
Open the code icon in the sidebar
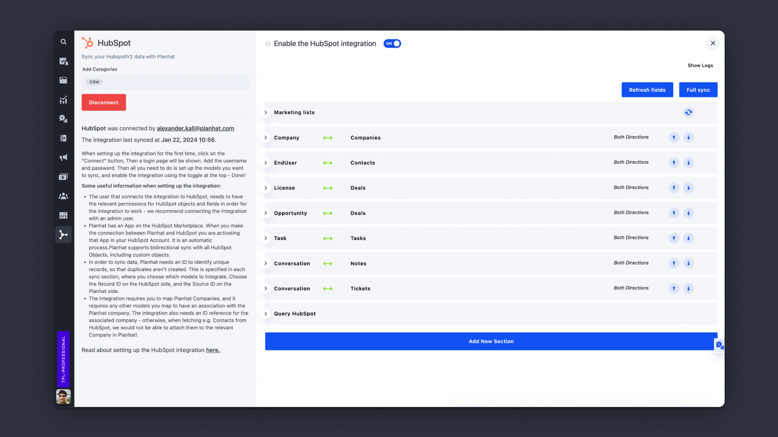(63, 215)
